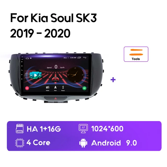167x167 pixels.
Task: Tap the speed readout showing 0 km/h
Action: 56,67
